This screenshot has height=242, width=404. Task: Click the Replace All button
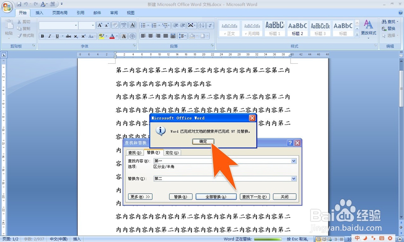tap(216, 197)
